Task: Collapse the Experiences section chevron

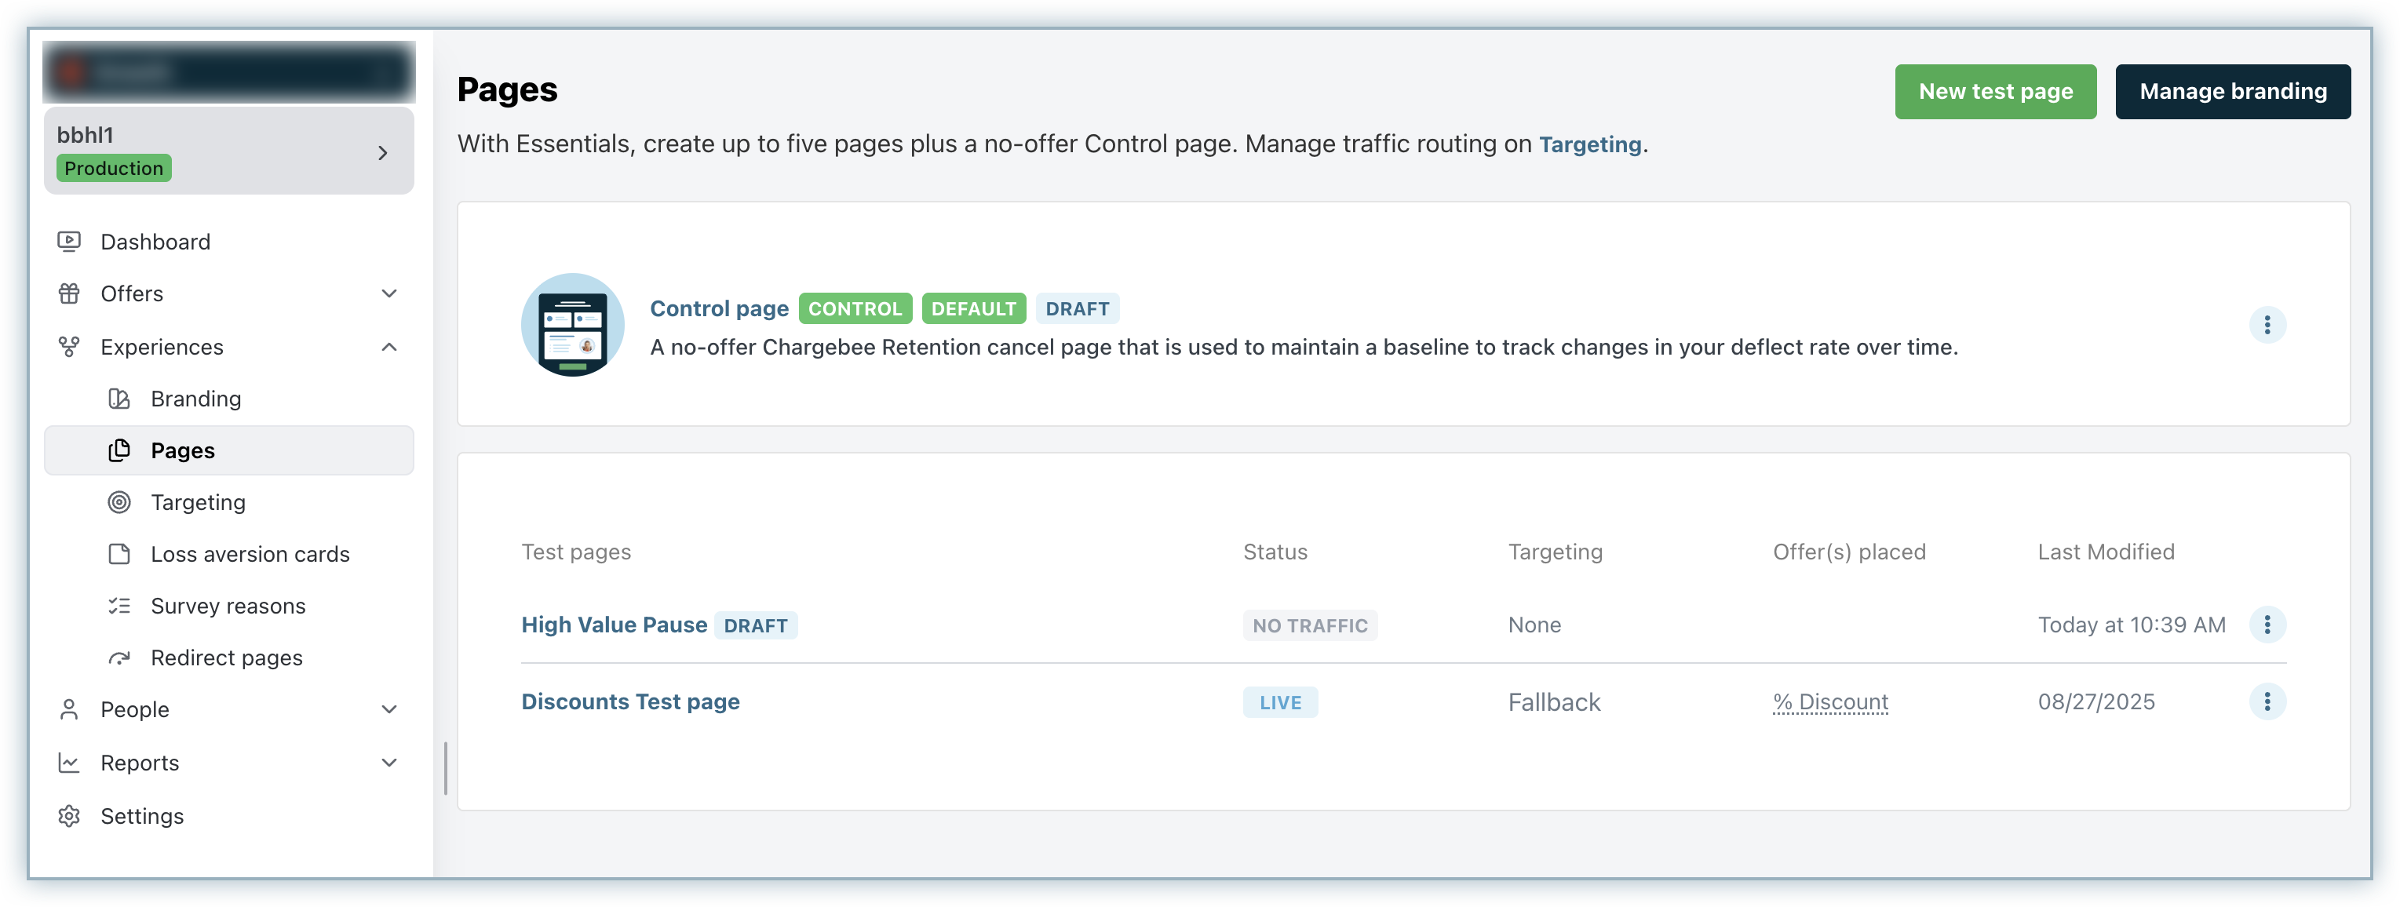Action: [x=389, y=348]
